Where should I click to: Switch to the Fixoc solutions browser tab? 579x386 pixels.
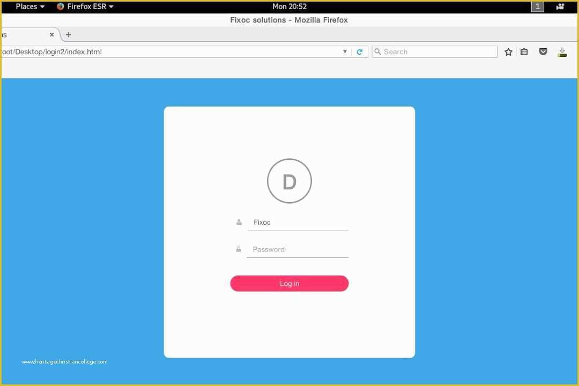[24, 34]
